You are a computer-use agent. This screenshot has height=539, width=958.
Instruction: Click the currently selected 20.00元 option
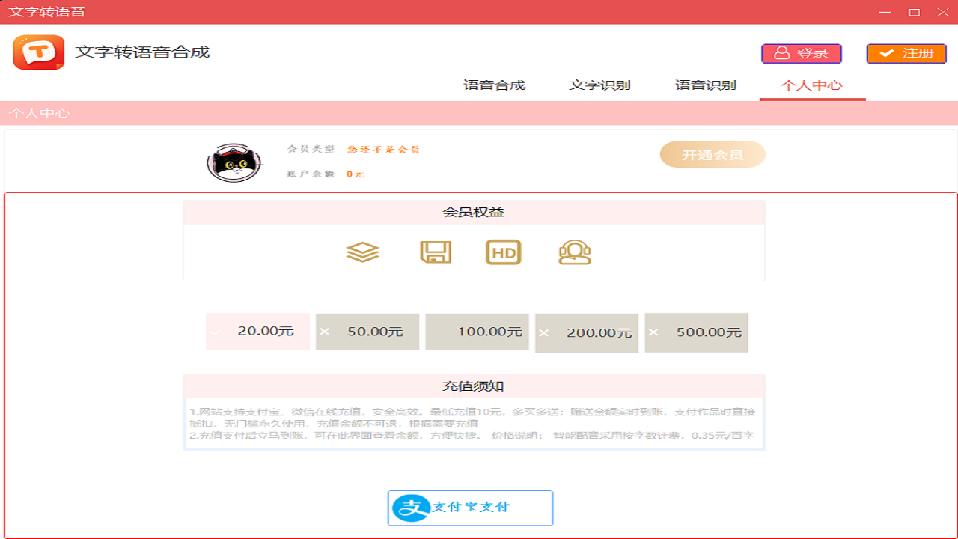257,332
